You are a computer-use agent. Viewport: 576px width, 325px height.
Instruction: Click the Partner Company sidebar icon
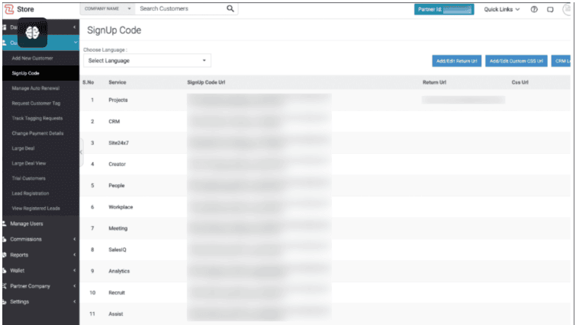tap(5, 286)
